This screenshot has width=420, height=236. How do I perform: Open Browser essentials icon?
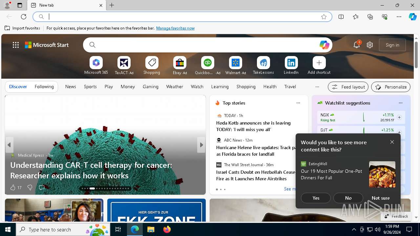[385, 17]
